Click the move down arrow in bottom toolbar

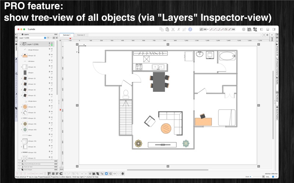coord(86,173)
